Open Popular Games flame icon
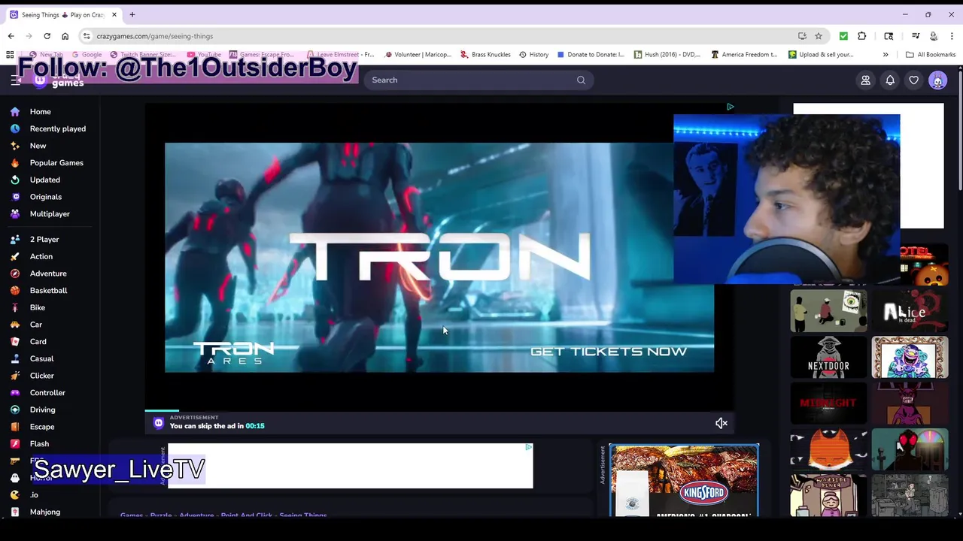This screenshot has height=541, width=963. click(15, 162)
